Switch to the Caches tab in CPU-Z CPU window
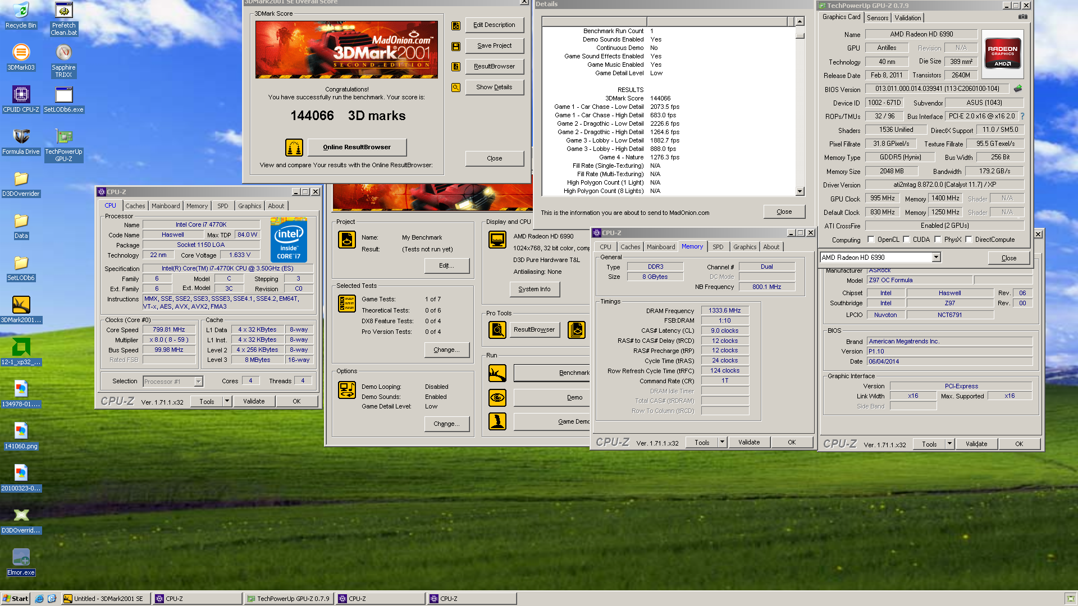Screen dimensions: 1078x606 coord(135,206)
